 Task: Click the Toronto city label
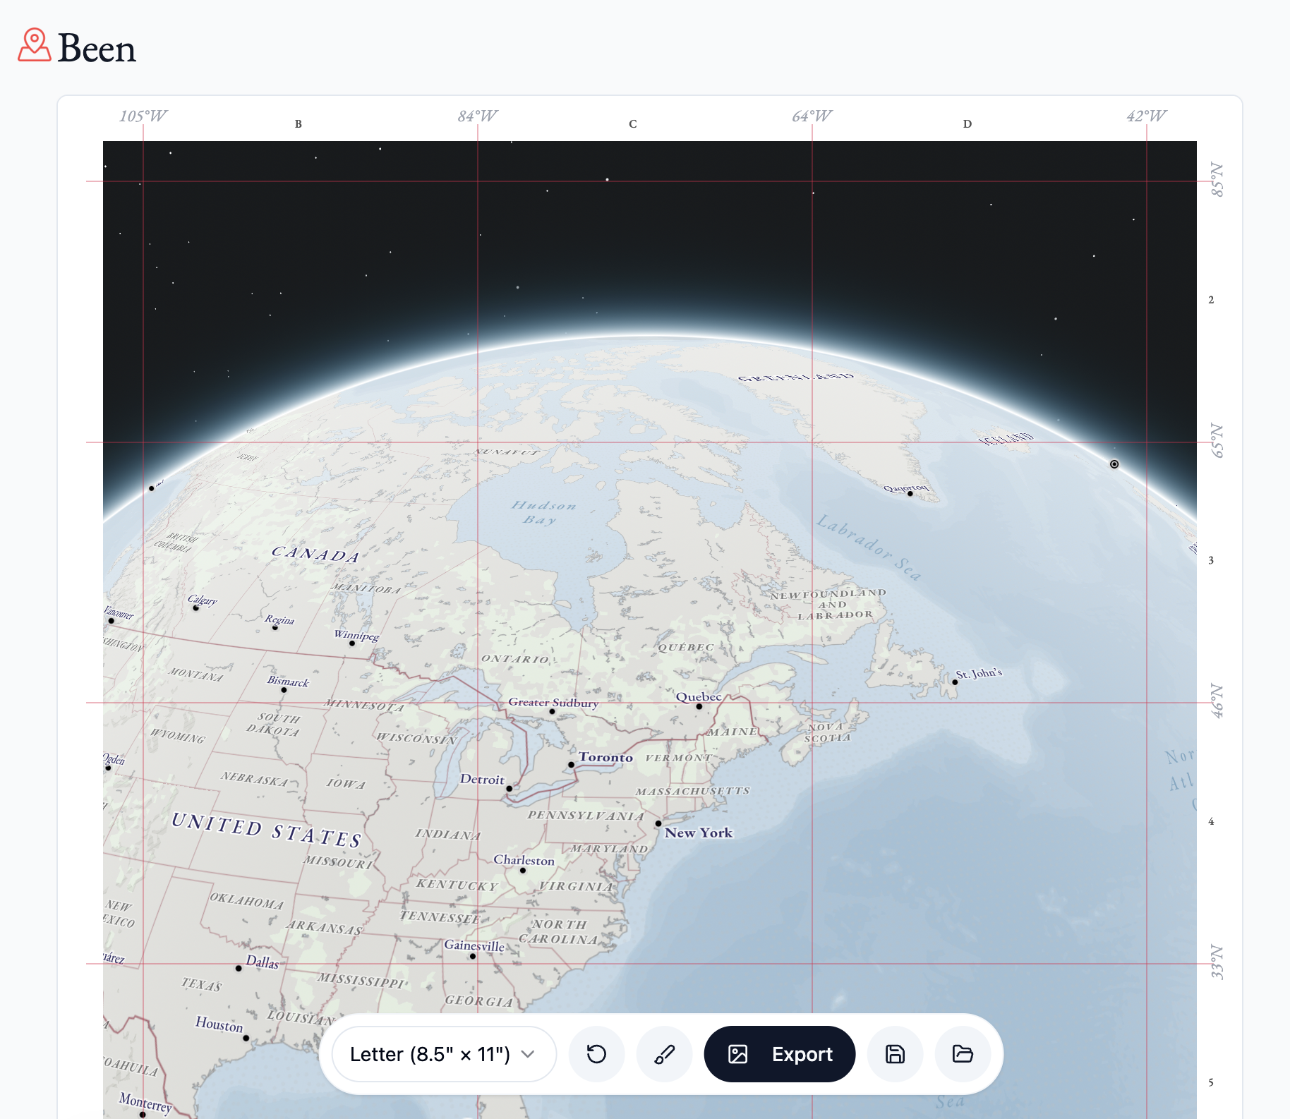click(605, 757)
